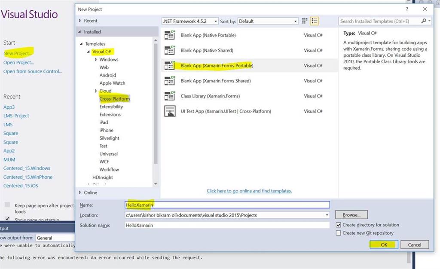The image size is (440, 269).
Task: Click the search magnifier icon
Action: point(425,21)
